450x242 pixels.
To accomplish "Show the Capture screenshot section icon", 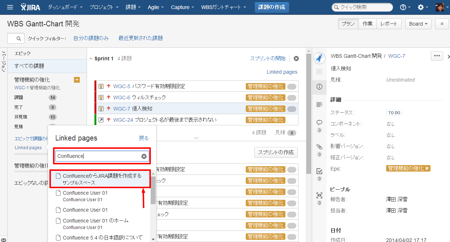I will coord(319,195).
